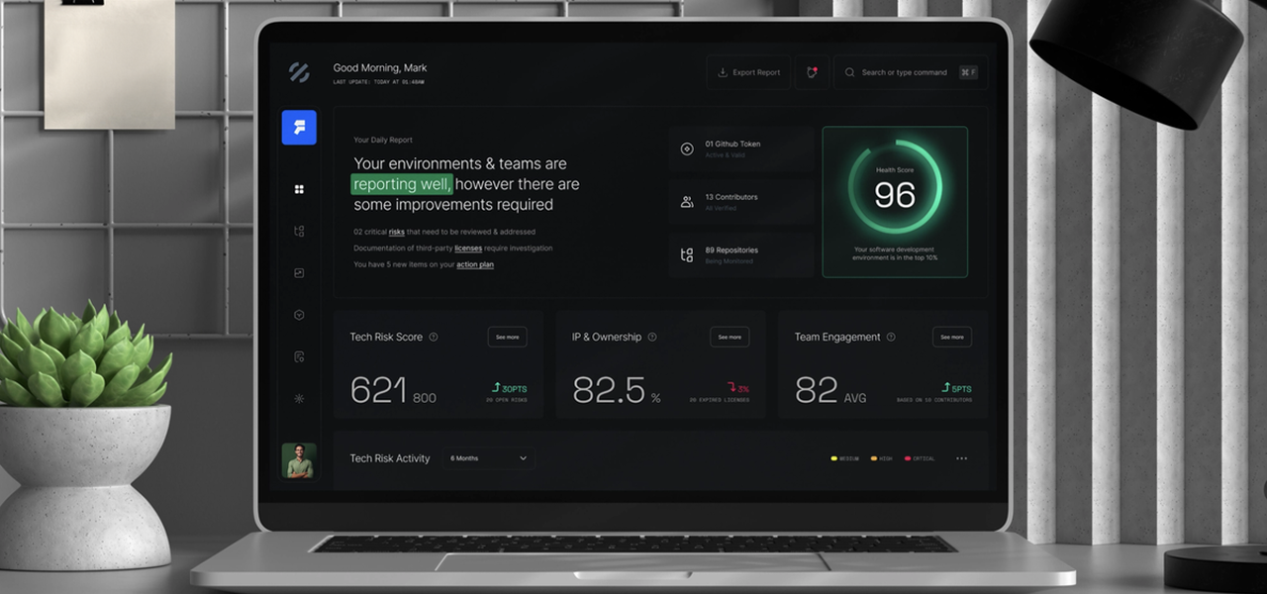
Task: Click the 621 tech risk score value
Action: coord(378,390)
